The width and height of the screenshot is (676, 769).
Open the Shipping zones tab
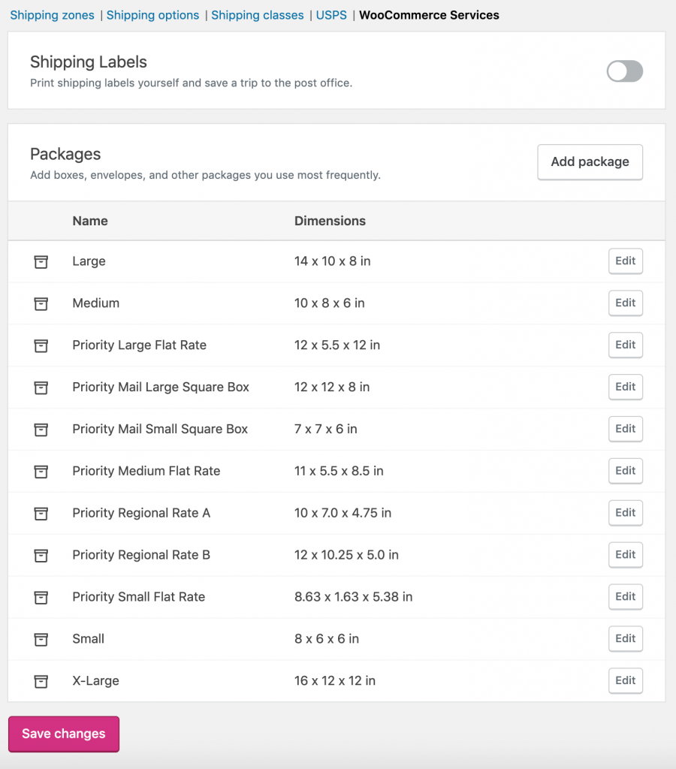52,15
